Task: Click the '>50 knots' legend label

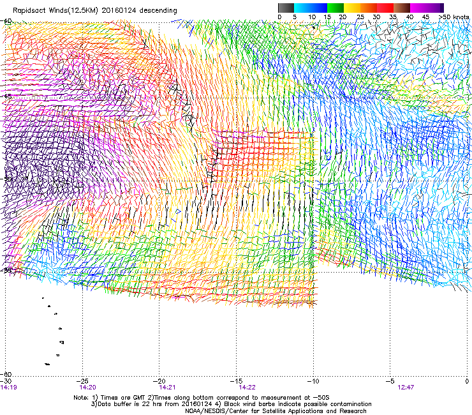Action: click(x=454, y=17)
